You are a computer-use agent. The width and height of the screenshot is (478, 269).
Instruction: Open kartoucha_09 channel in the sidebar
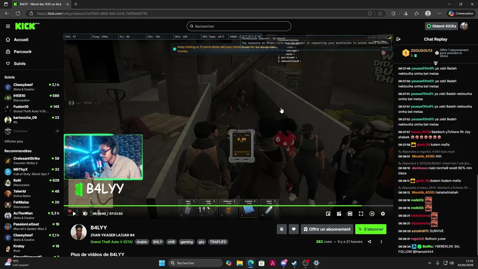(x=32, y=120)
